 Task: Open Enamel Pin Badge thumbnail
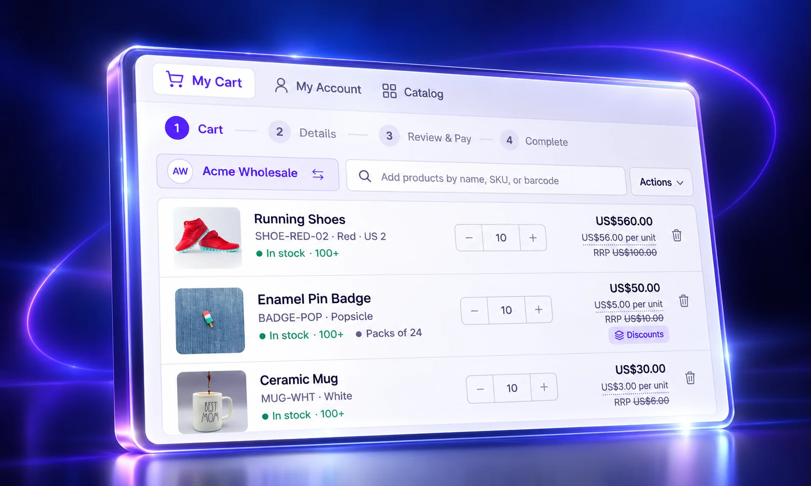[x=210, y=320]
